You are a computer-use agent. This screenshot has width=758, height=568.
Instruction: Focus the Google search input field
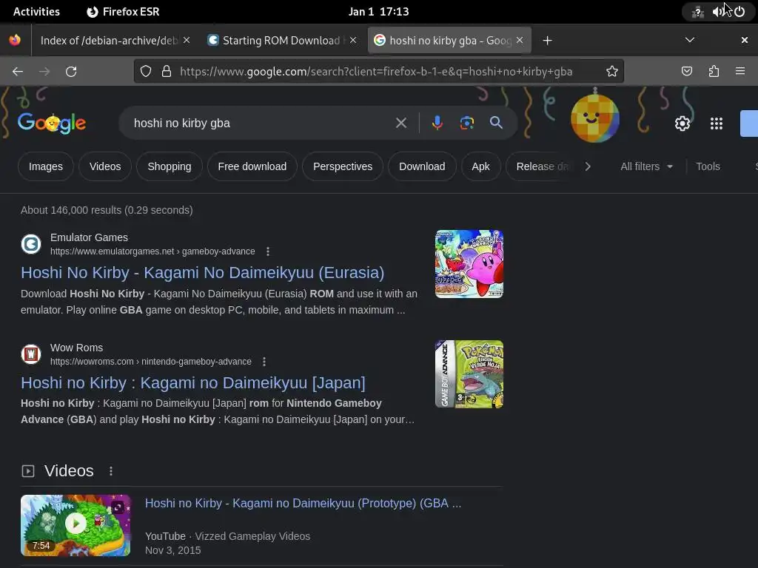261,124
